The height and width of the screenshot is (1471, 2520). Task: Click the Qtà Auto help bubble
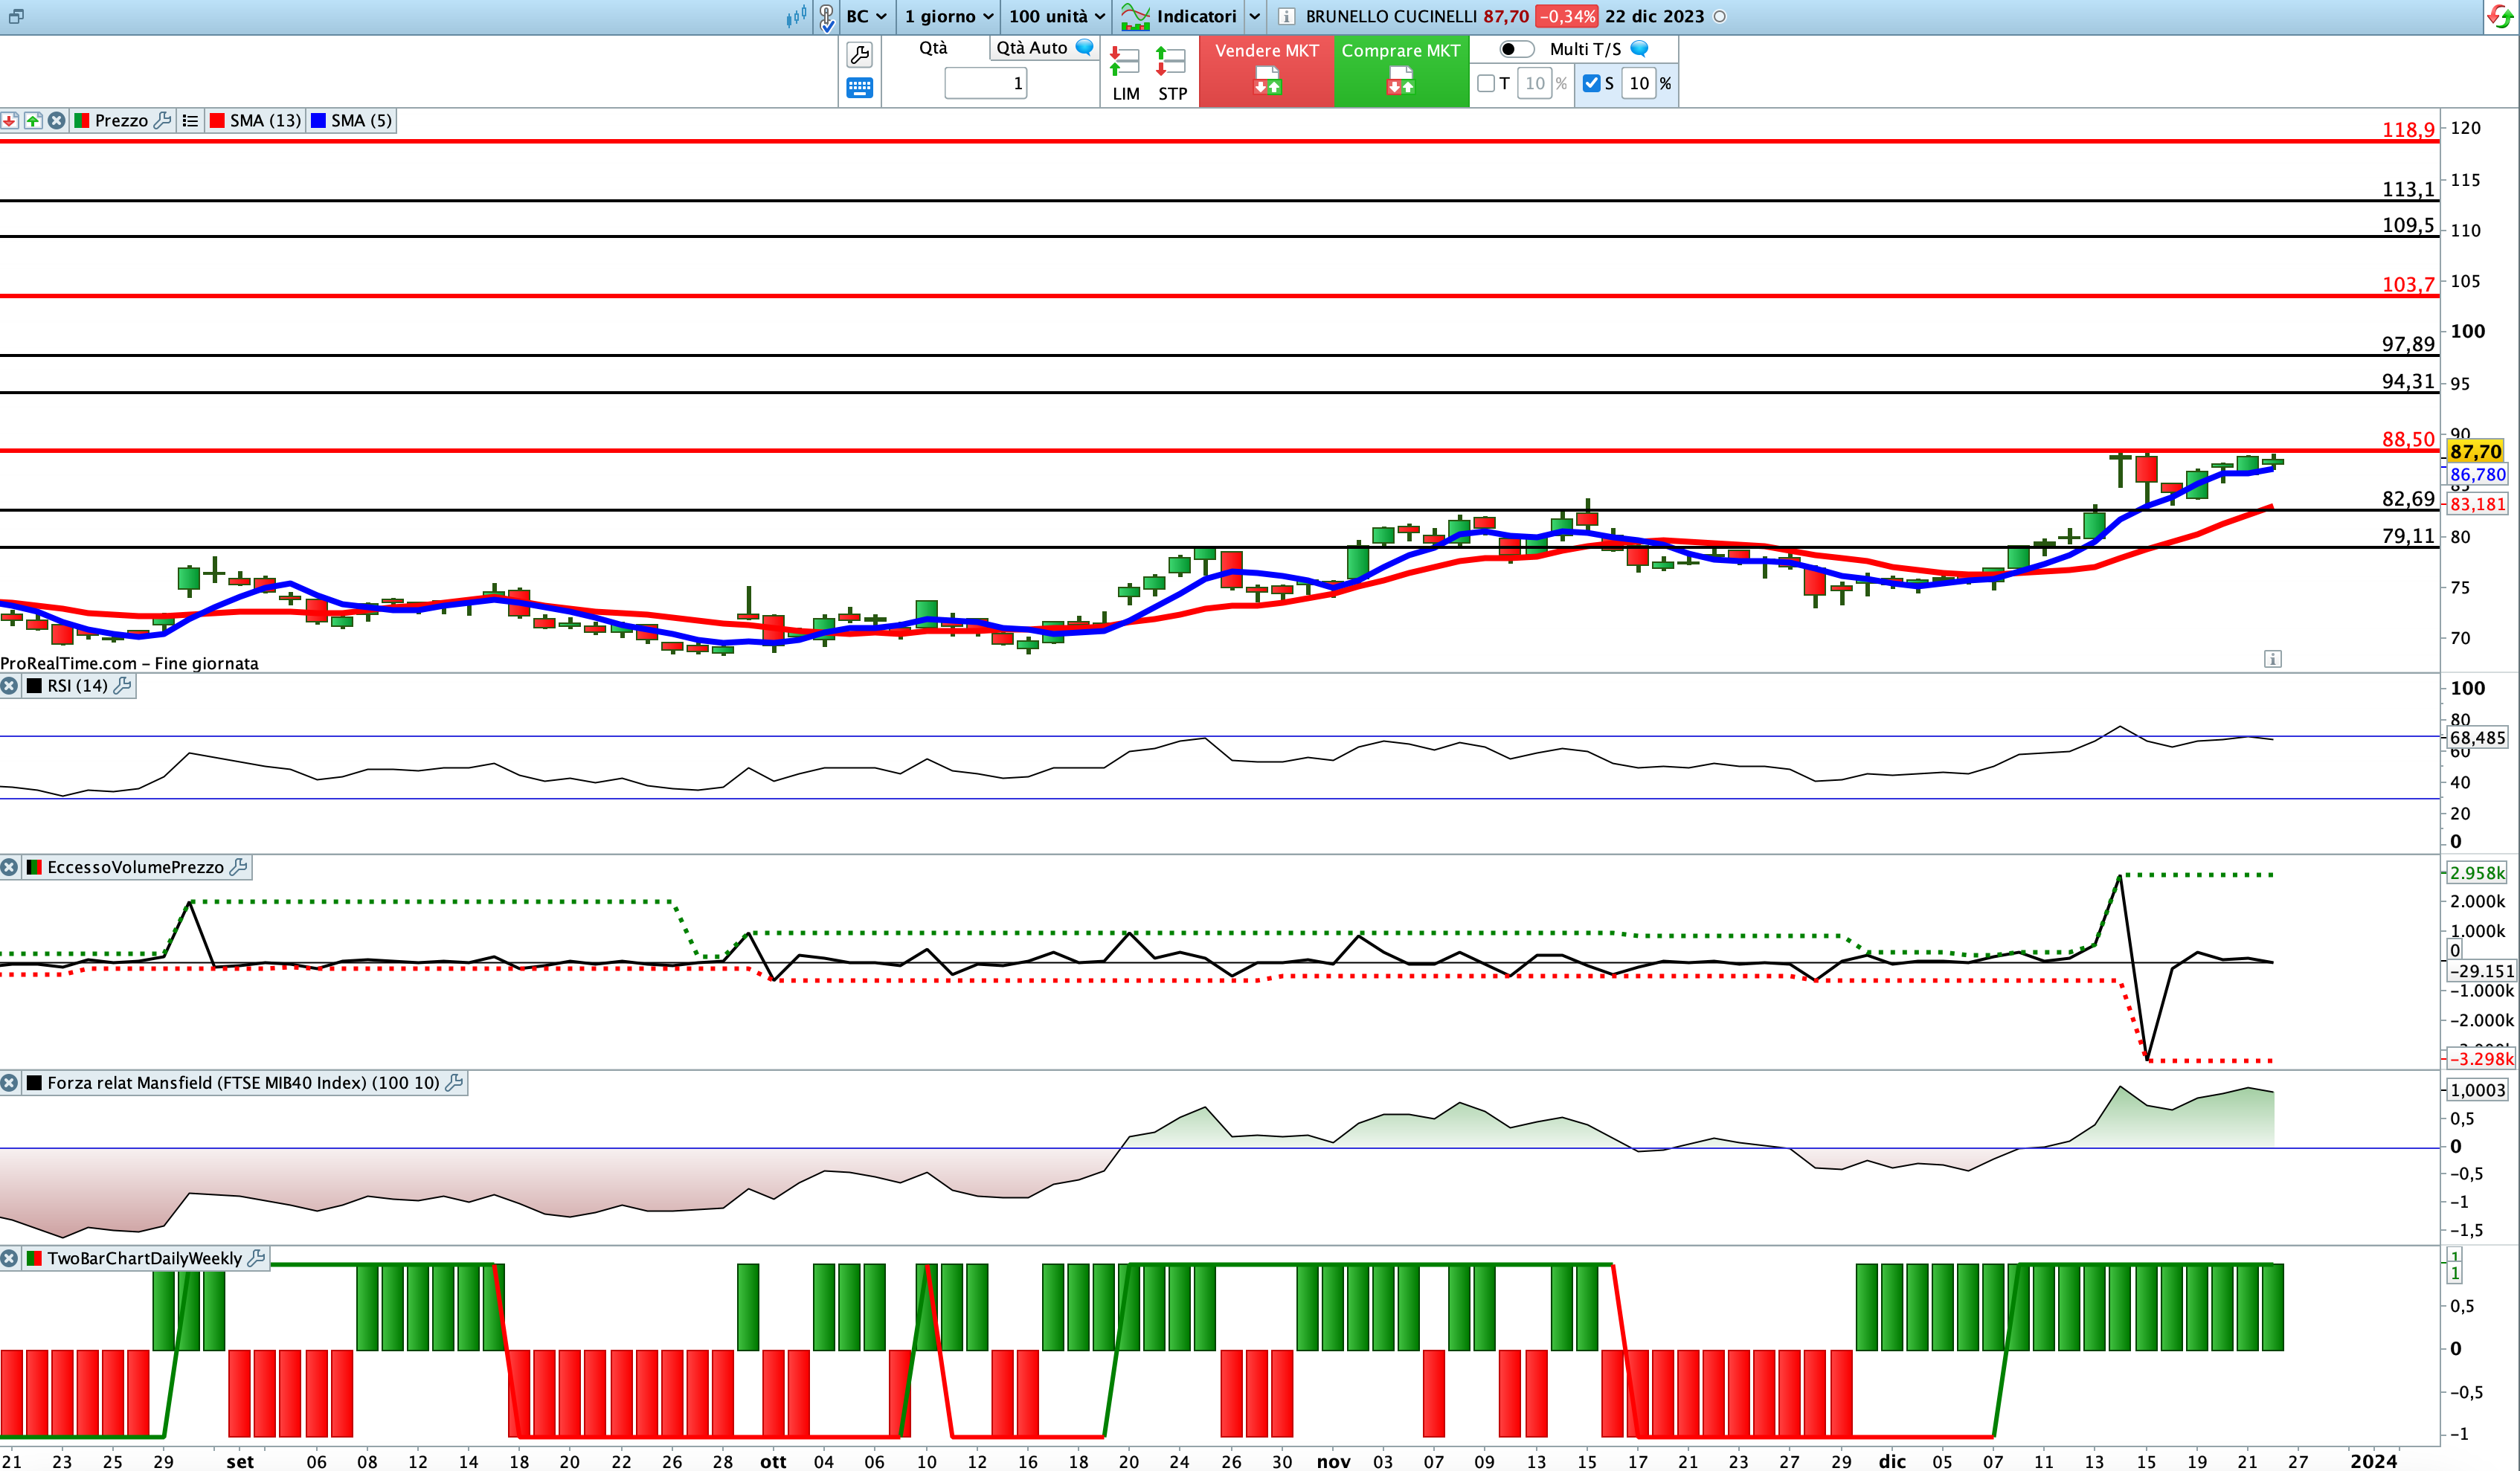(1084, 47)
